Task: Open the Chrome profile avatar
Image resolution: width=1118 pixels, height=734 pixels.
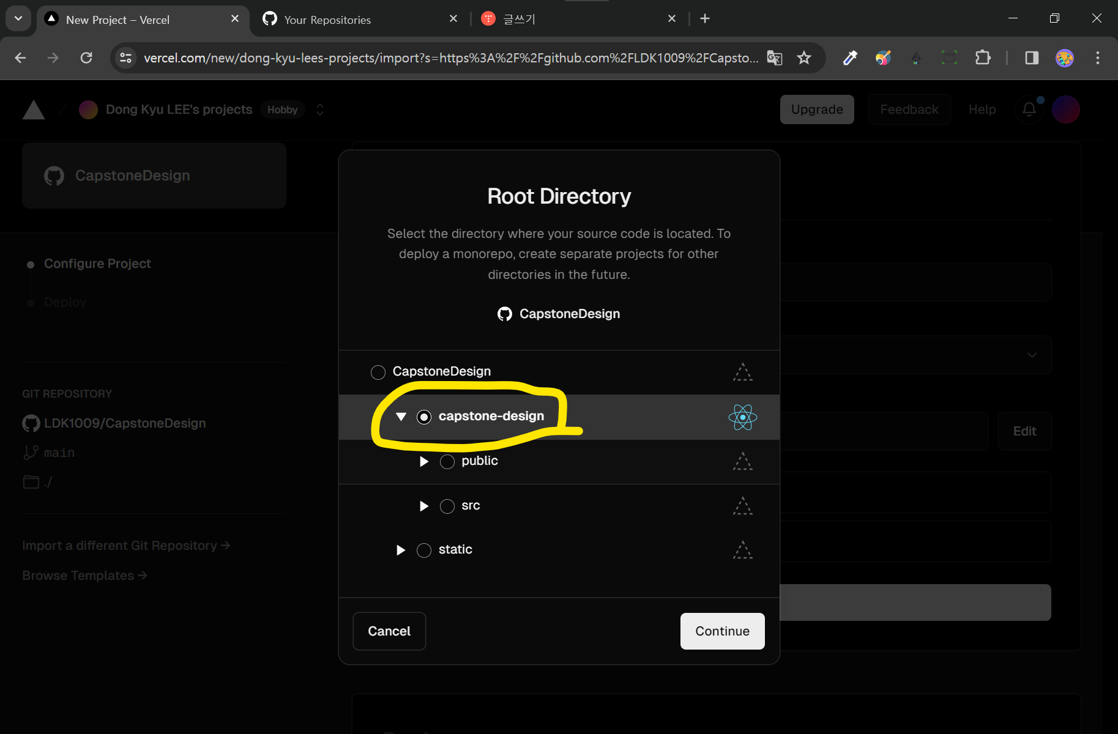Action: tap(1065, 58)
